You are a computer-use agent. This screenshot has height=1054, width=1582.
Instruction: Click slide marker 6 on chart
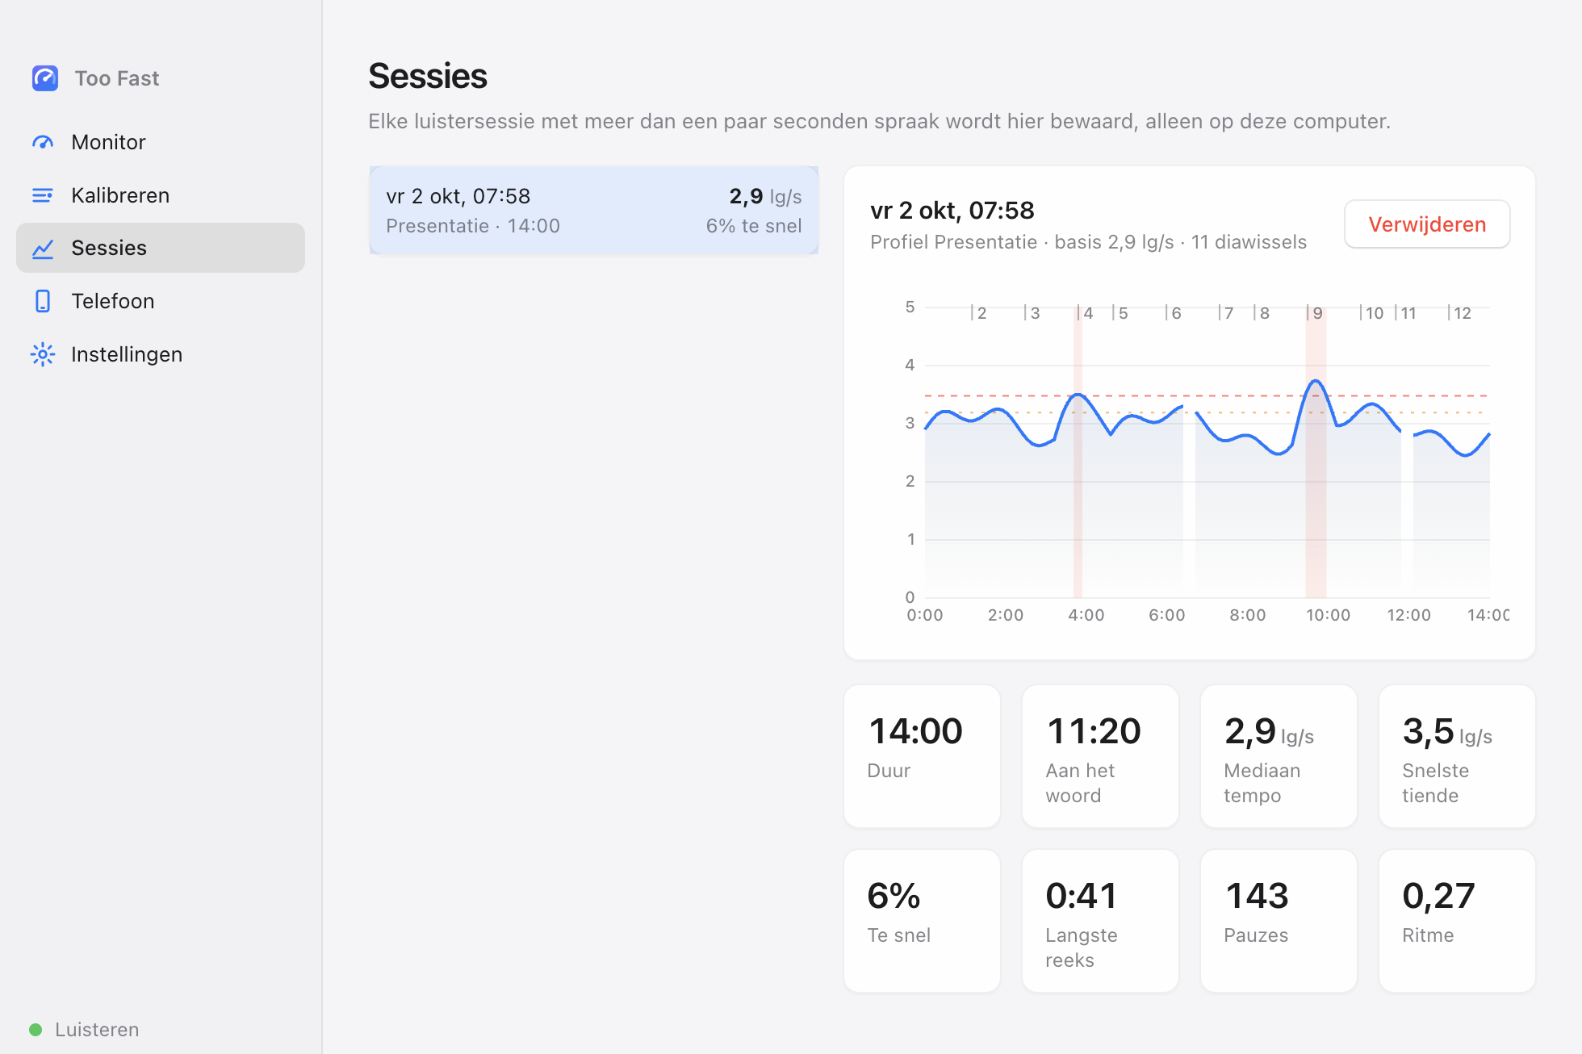pyautogui.click(x=1173, y=313)
